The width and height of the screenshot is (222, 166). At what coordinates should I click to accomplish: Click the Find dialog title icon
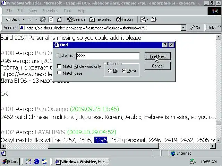(56, 45)
